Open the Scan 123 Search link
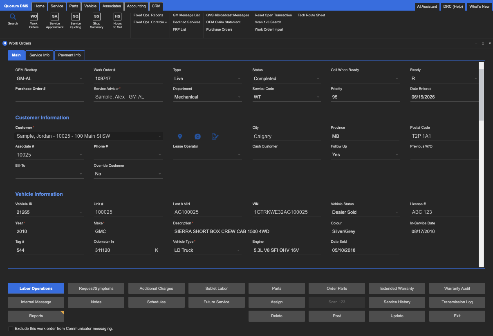This screenshot has width=493, height=336. (x=268, y=22)
